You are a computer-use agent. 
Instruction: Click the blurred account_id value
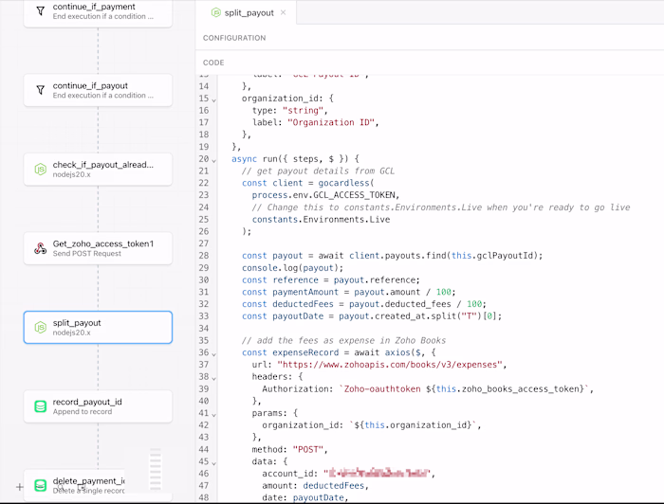379,473
